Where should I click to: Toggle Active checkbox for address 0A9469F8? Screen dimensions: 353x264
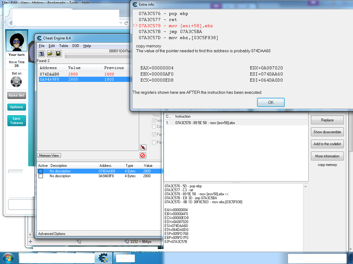click(x=41, y=176)
